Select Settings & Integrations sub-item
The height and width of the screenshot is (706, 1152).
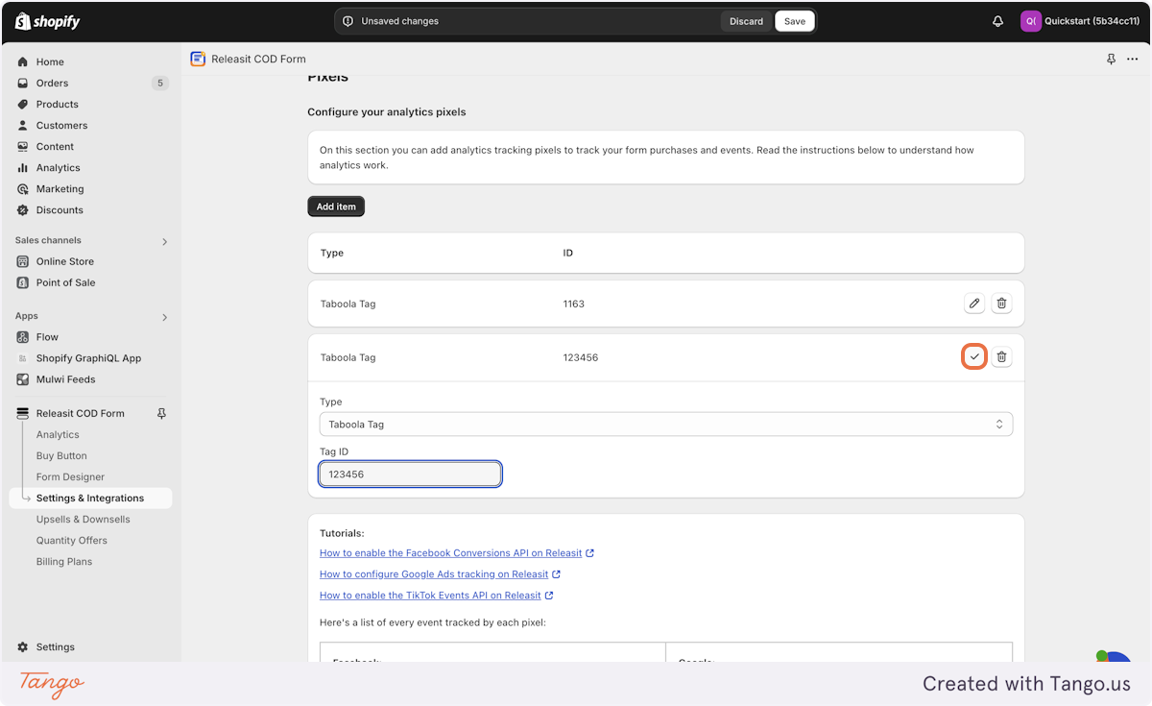(91, 499)
